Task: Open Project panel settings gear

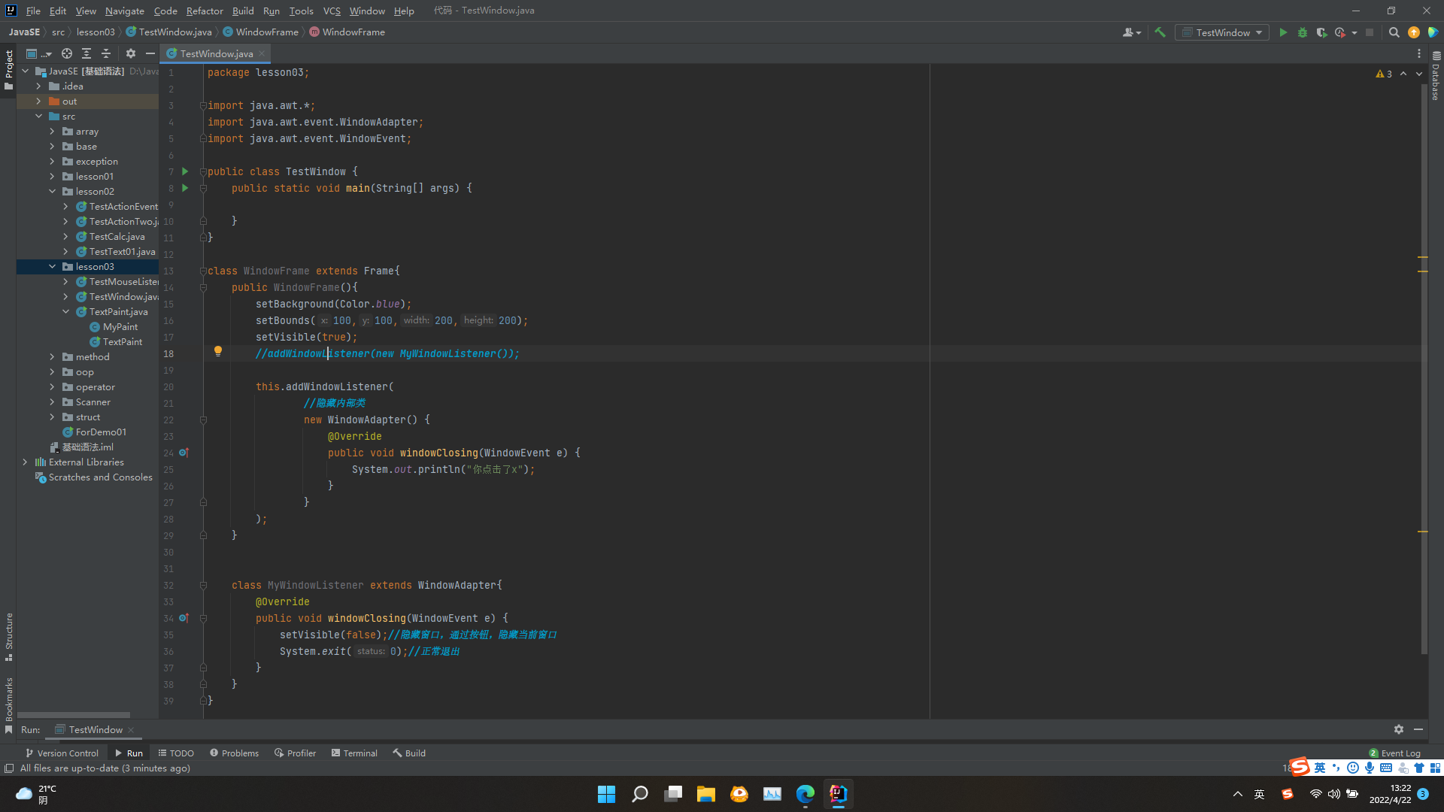Action: point(130,53)
